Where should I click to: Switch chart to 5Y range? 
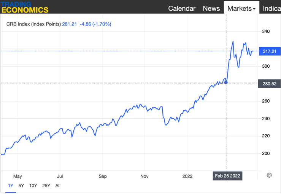click(x=21, y=186)
